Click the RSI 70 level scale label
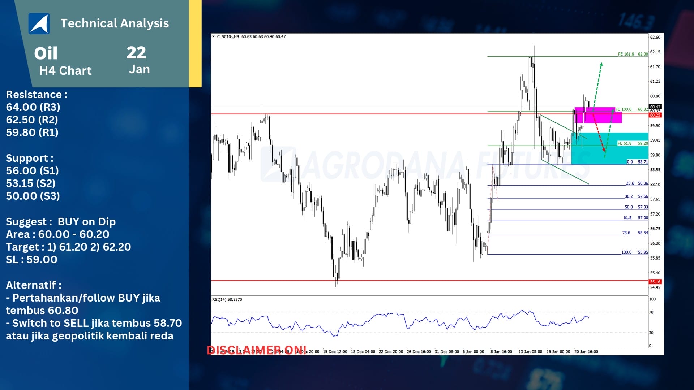This screenshot has height=390, width=694. (651, 312)
